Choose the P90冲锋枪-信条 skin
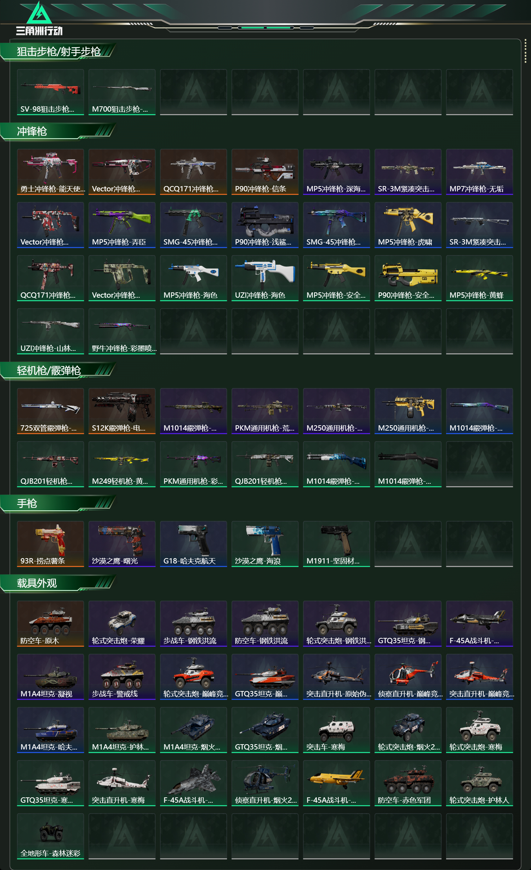 click(x=265, y=172)
